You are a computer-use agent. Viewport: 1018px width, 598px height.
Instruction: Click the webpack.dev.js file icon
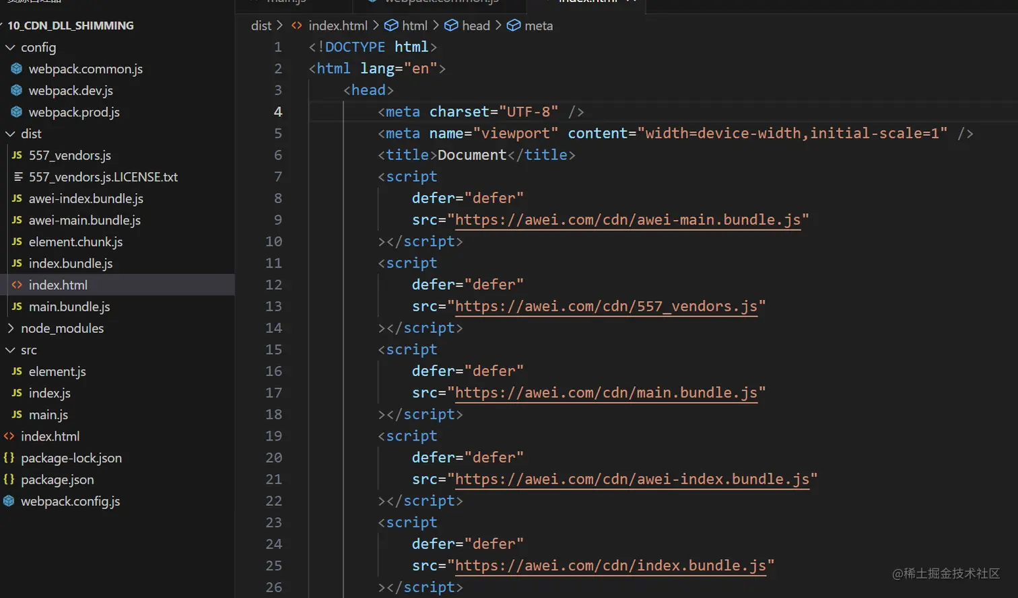pos(17,90)
